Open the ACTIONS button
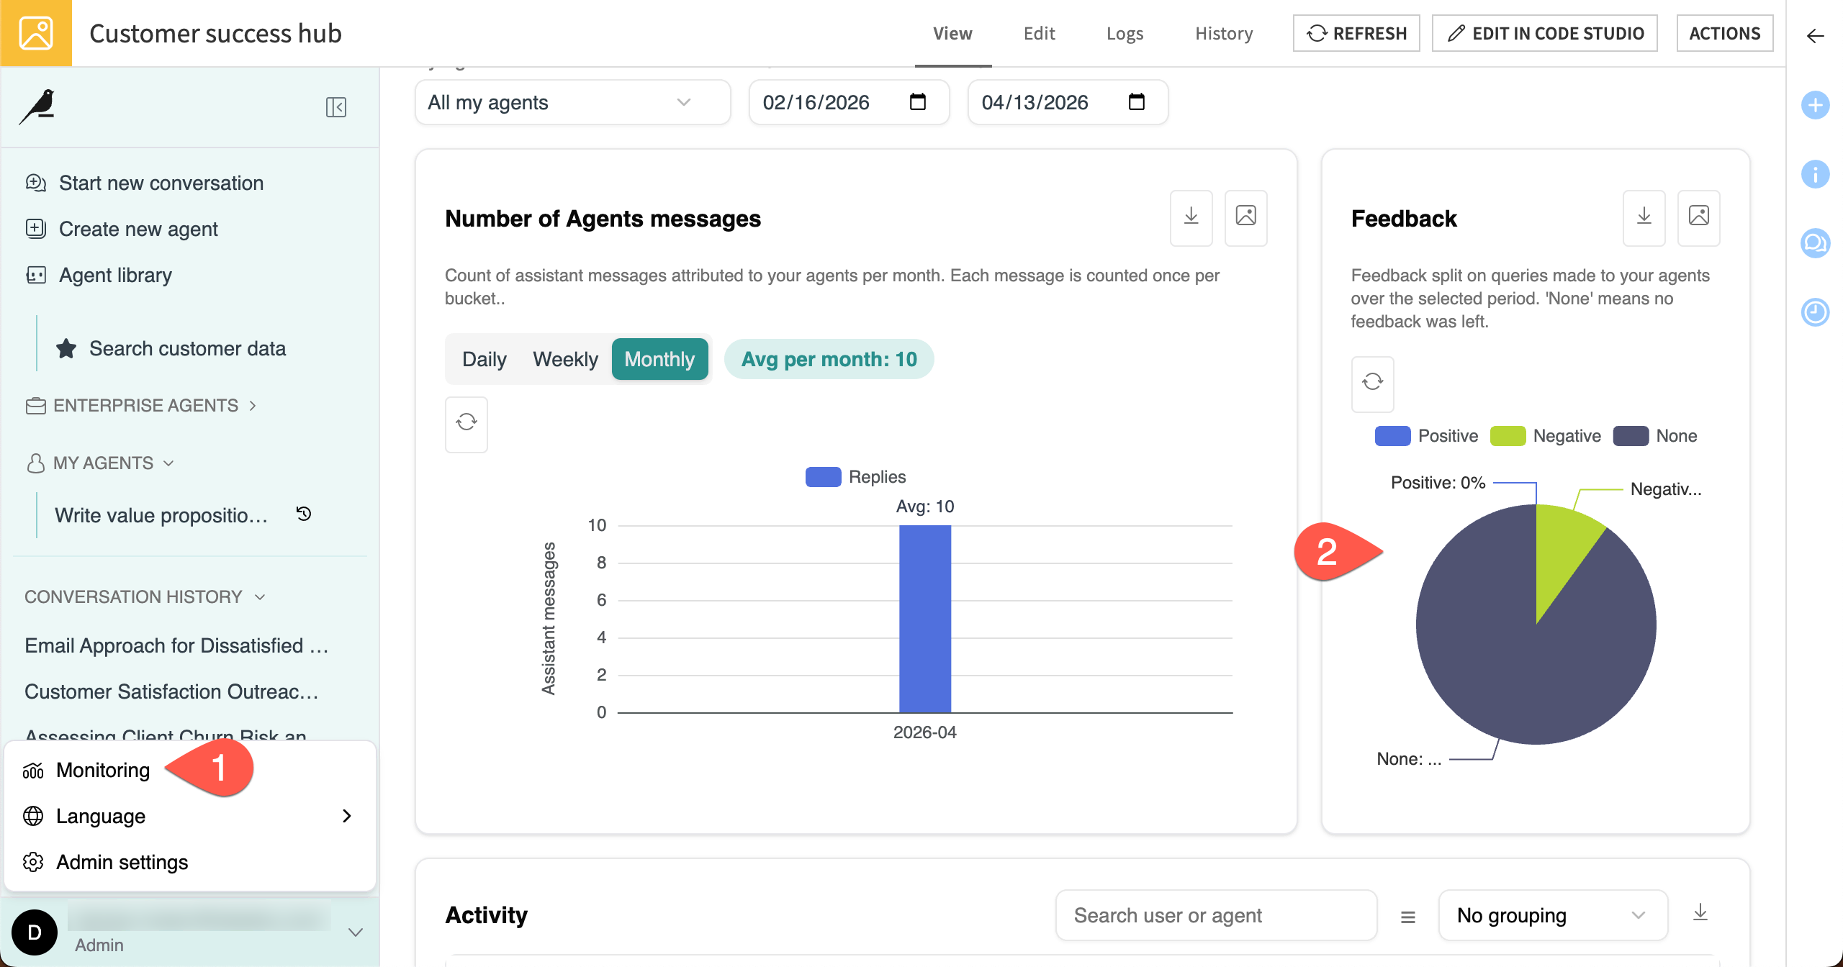1843x967 pixels. (1725, 33)
